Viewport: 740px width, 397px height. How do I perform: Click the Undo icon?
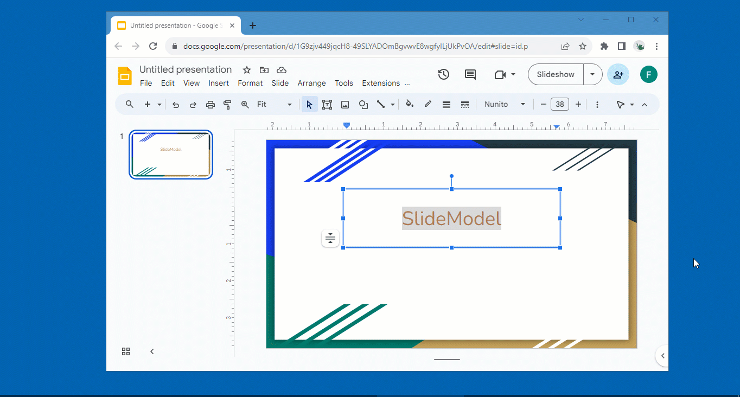[176, 104]
